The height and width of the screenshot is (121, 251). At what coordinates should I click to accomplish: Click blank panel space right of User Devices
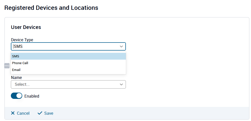(152, 27)
